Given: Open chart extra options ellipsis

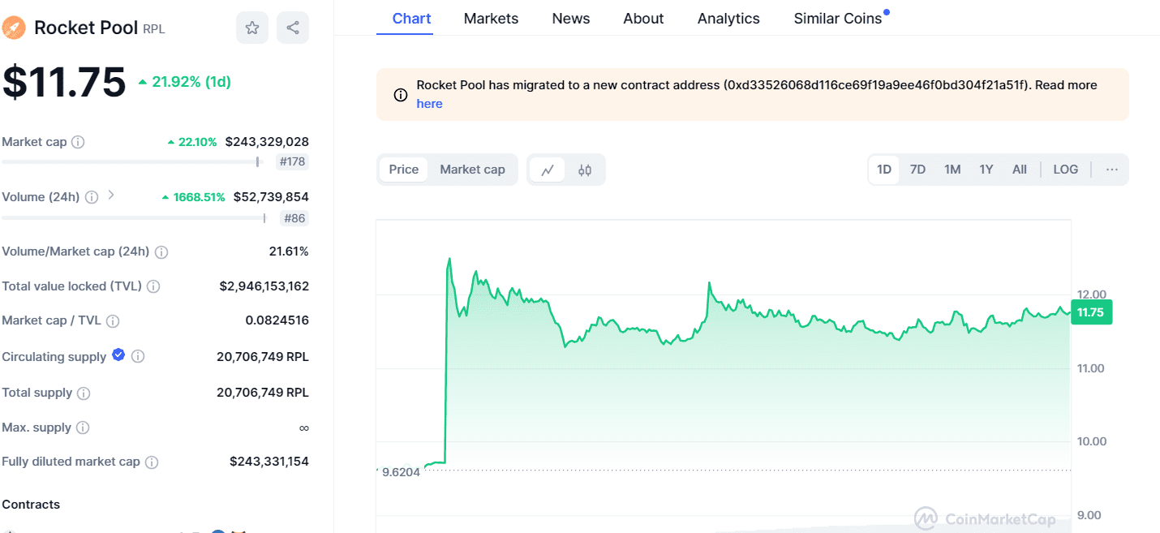Looking at the screenshot, I should (1111, 169).
